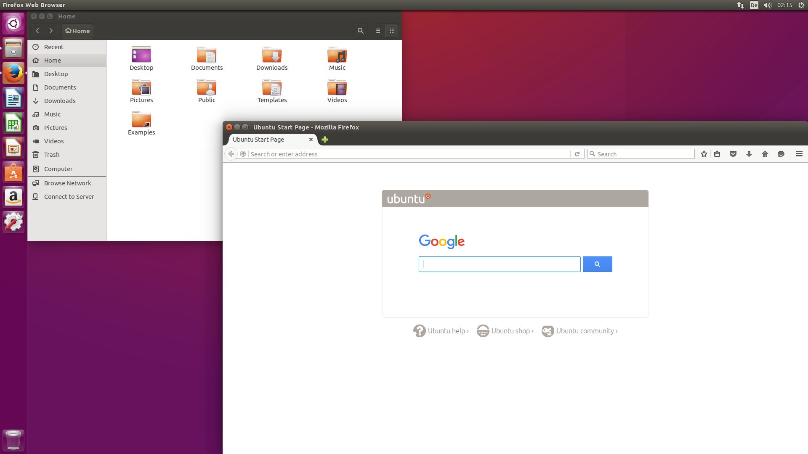The image size is (808, 454).
Task: Select Browse Network in Files sidebar
Action: 67,183
